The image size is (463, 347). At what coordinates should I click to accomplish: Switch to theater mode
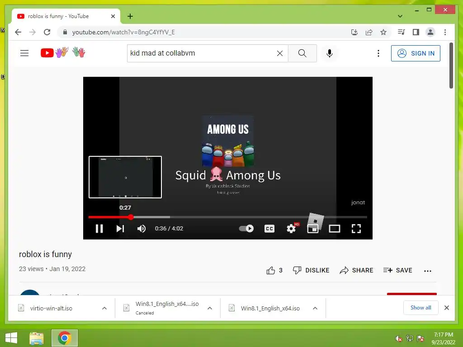point(335,229)
